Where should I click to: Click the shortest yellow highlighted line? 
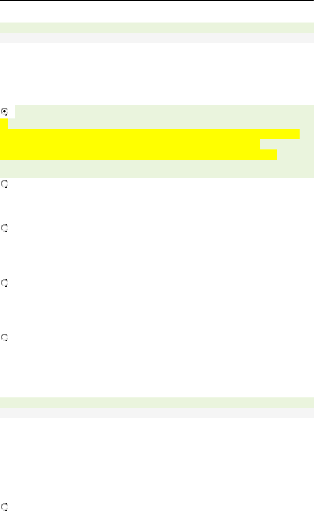click(x=130, y=144)
